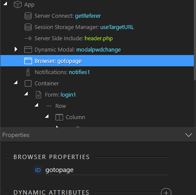Collapse the Browser Properties section
This screenshot has height=195, width=196.
click(x=7, y=157)
